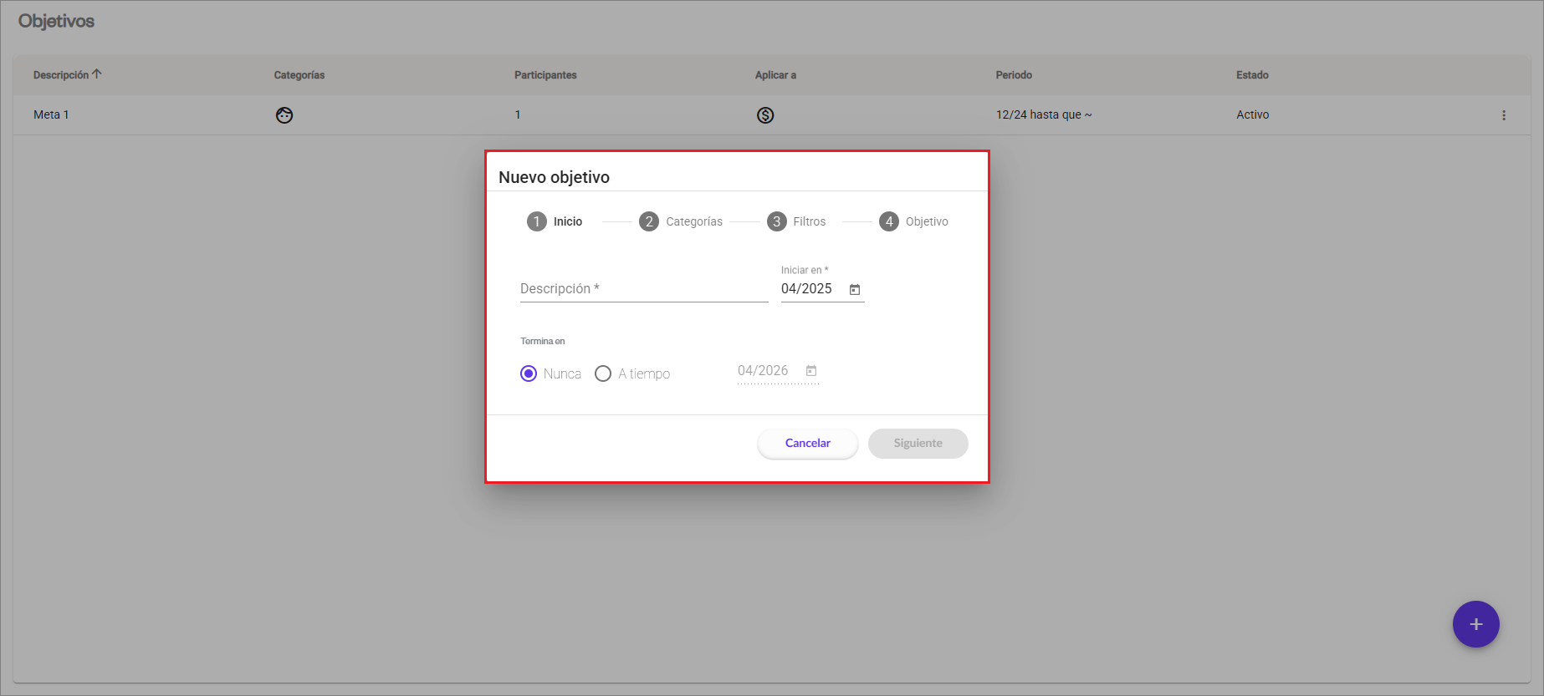
Task: Click the Cancelar button
Action: coord(808,444)
